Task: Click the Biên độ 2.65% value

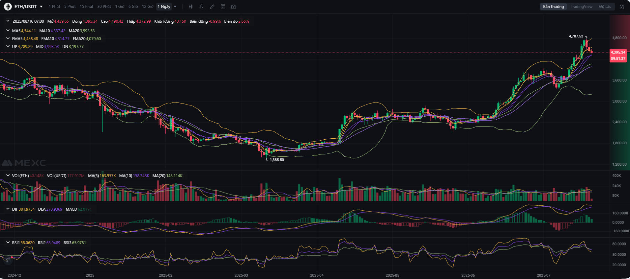Action: [244, 21]
